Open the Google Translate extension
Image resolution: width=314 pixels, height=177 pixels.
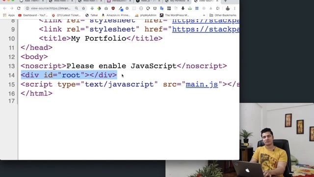(162, 8)
